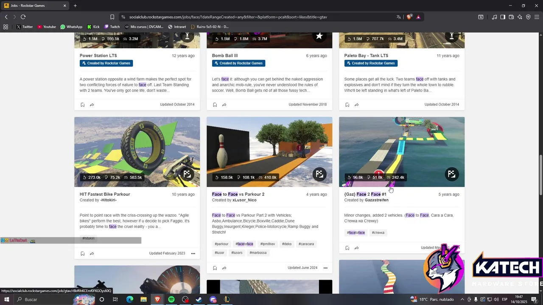Click star icon on Bomb Ball III thumbnail
543x305 pixels.
[319, 36]
